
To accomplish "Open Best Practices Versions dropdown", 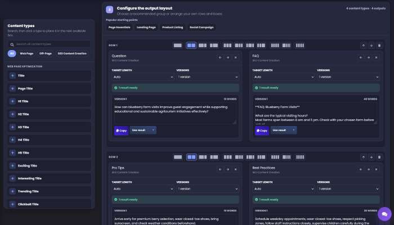I will (348, 189).
